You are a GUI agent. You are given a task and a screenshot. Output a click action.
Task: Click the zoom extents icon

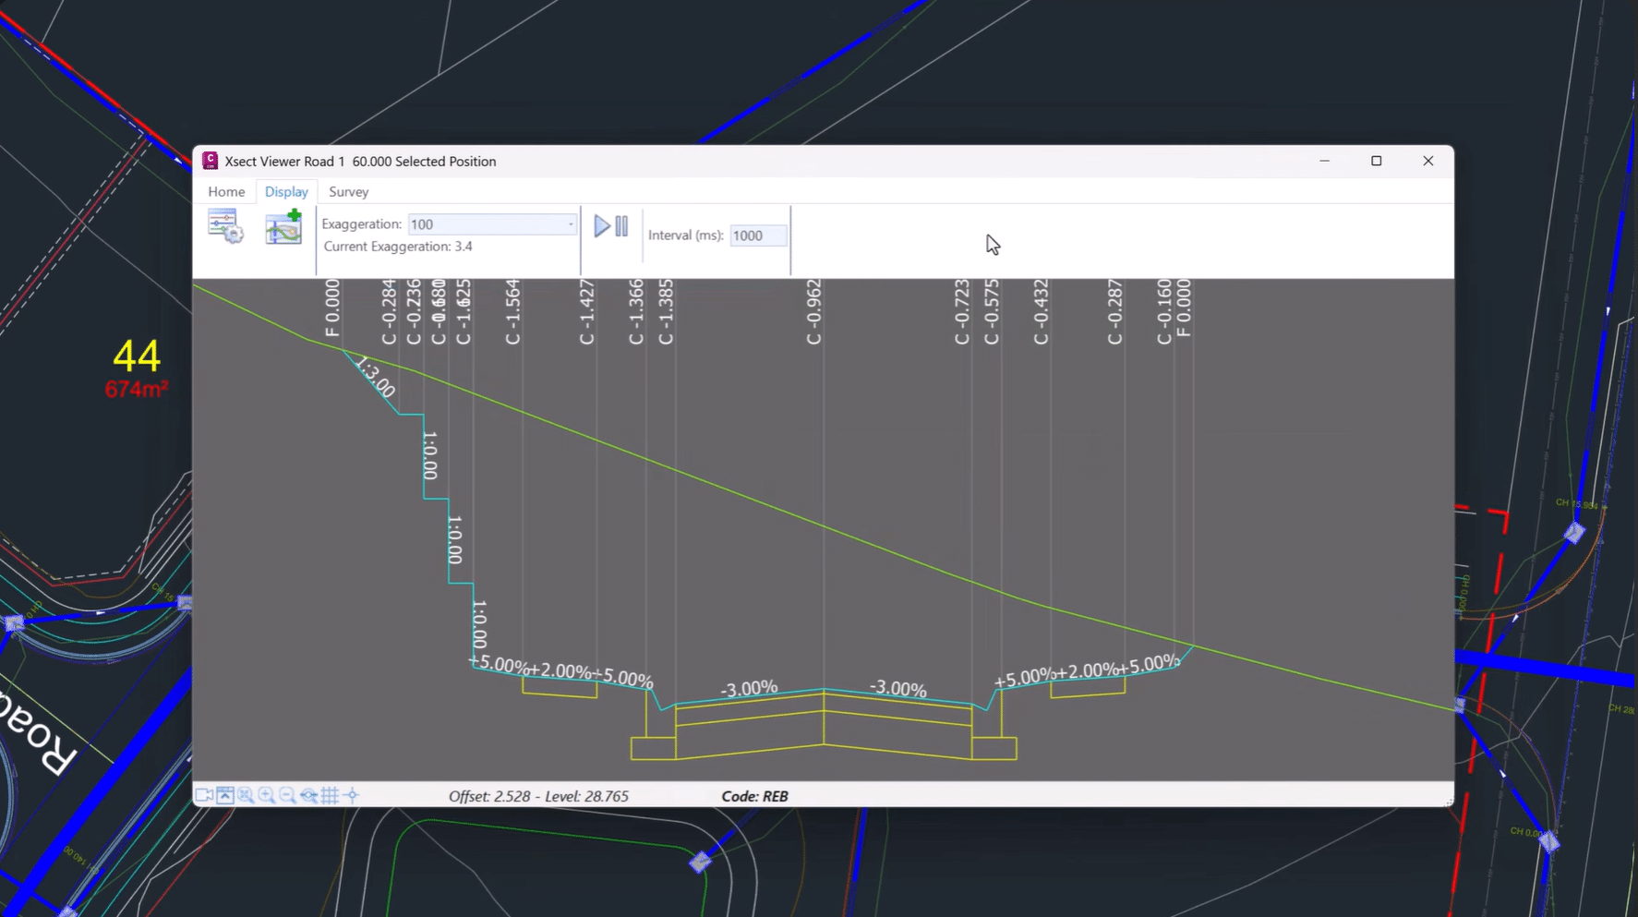coord(246,795)
